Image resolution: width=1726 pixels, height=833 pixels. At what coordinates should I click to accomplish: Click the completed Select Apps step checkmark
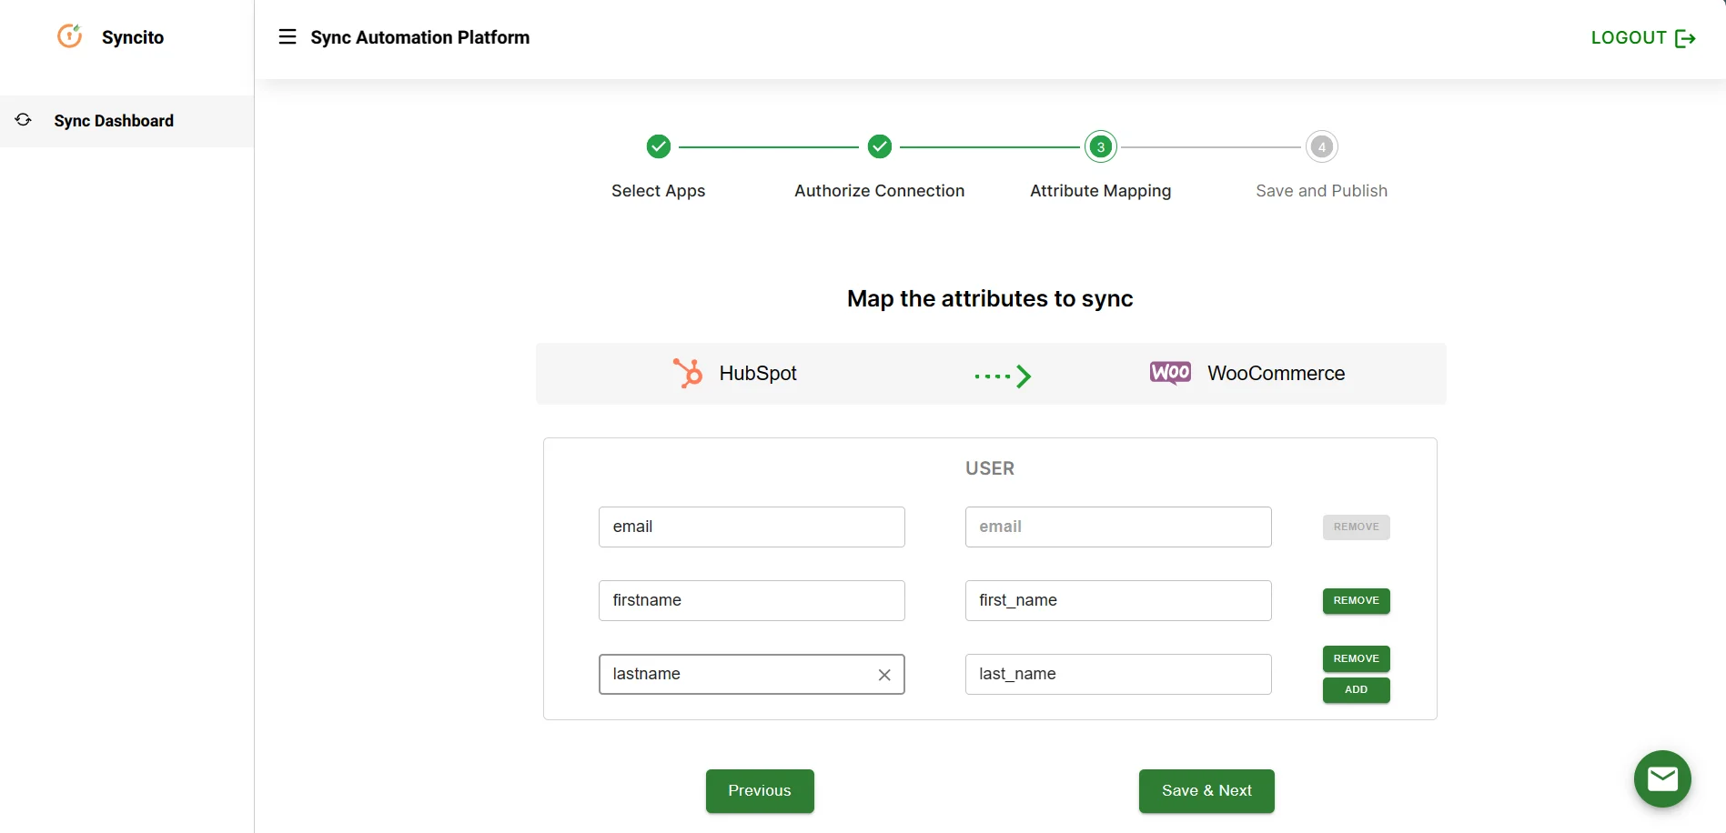pyautogui.click(x=658, y=146)
